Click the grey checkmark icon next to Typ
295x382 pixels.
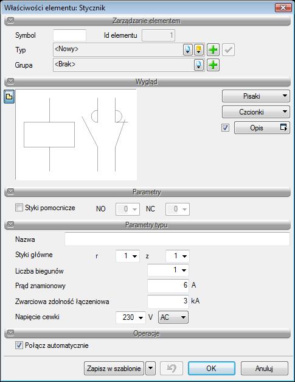[228, 50]
